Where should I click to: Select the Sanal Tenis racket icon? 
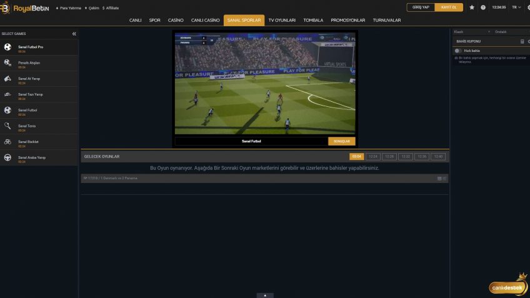tap(7, 126)
